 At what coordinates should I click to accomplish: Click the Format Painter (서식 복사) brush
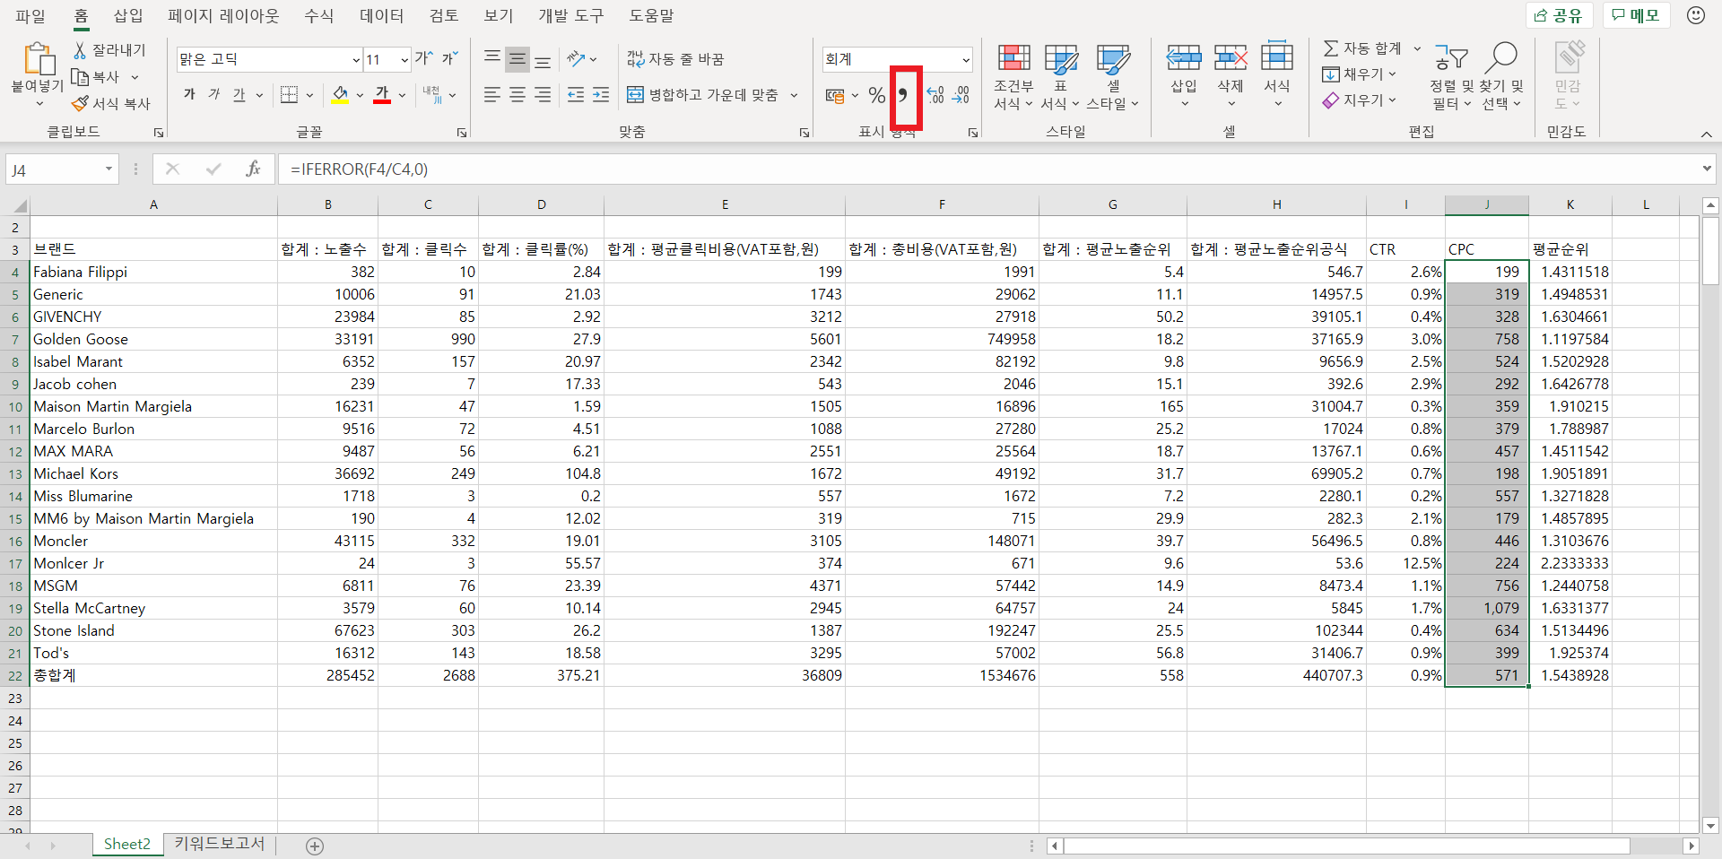click(81, 104)
